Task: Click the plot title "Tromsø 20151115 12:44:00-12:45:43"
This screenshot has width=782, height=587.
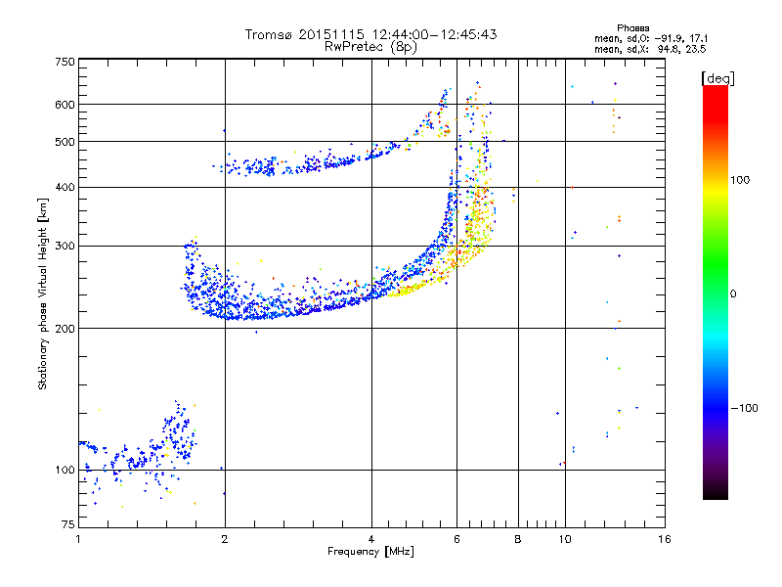Action: coord(370,34)
